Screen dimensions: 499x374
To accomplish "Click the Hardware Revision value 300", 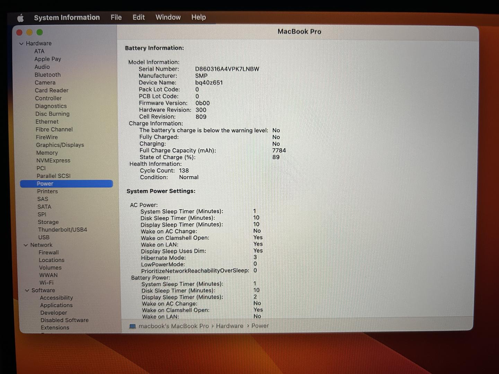I will tap(201, 110).
